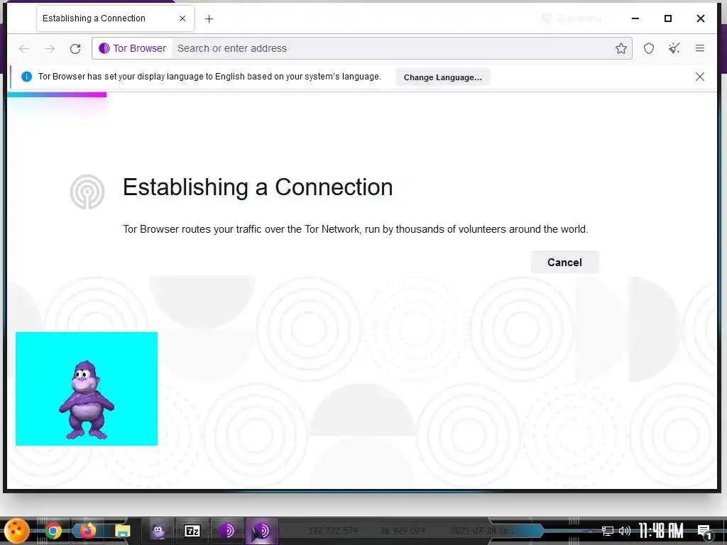
Task: Focus the Search or enter address field
Action: tap(392, 48)
